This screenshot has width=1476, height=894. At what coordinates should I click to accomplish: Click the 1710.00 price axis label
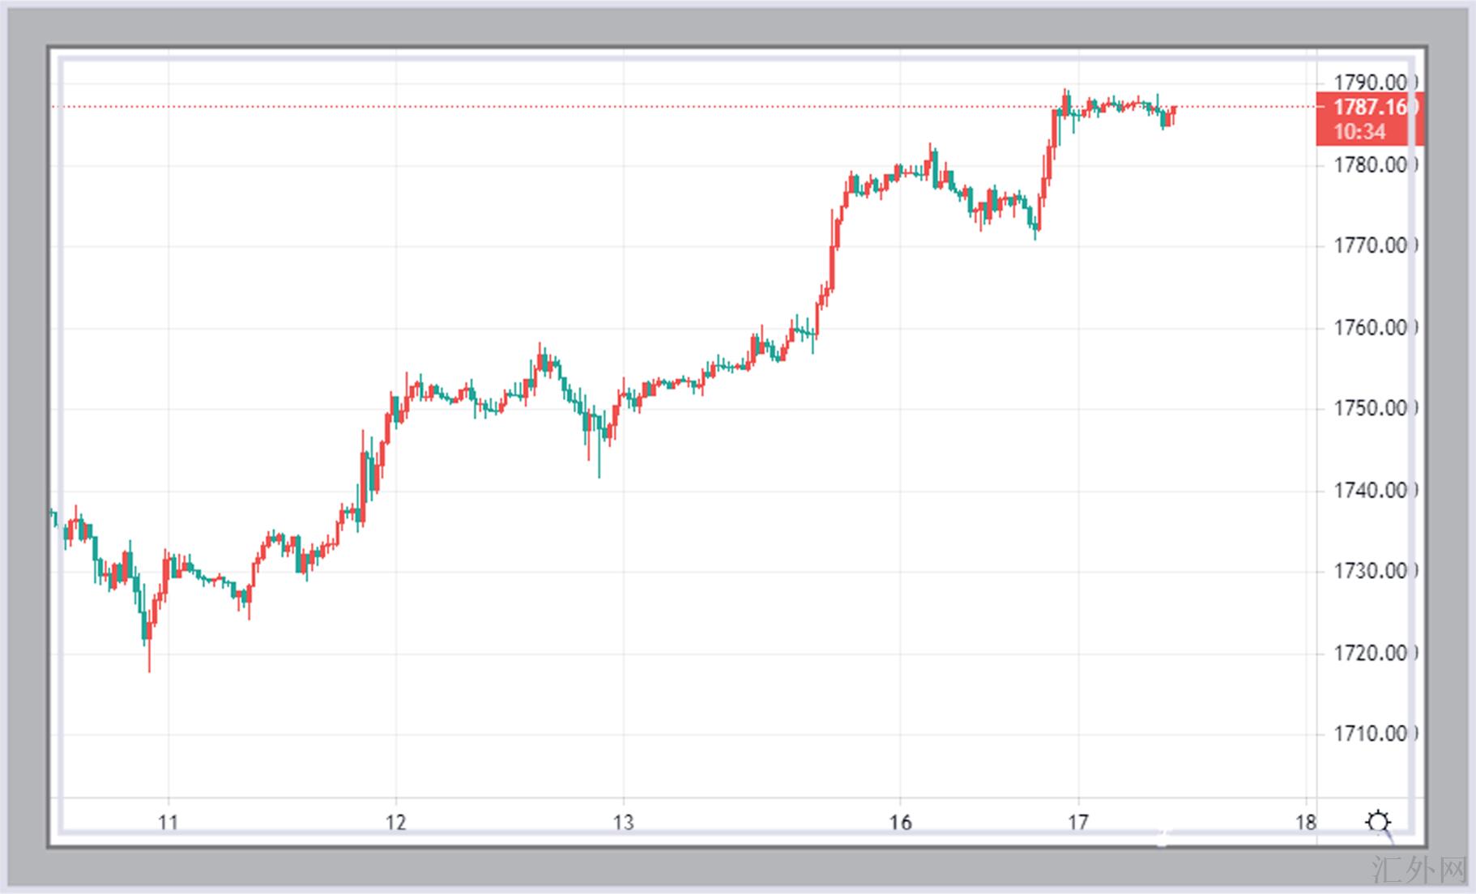(x=1371, y=734)
